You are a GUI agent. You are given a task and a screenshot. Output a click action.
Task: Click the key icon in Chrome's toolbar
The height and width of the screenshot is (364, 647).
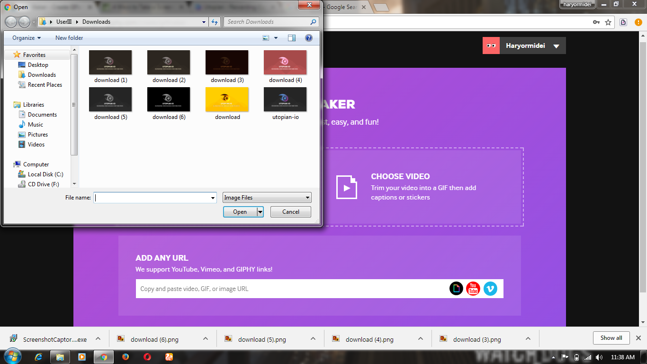(596, 22)
